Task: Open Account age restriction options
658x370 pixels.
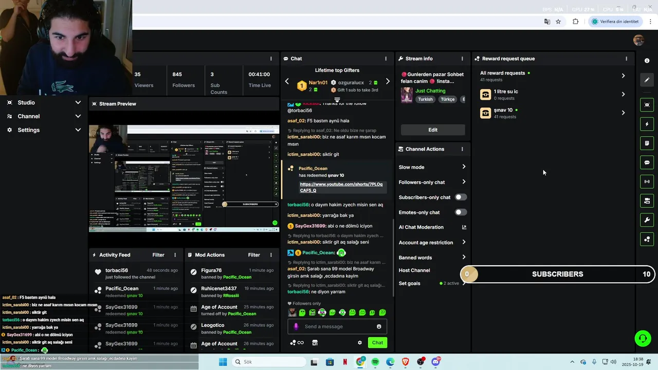Action: pyautogui.click(x=432, y=243)
